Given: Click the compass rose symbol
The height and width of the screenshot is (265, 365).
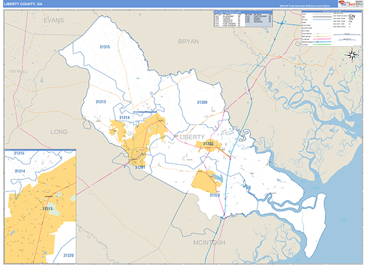Looking at the screenshot, I should 352,55.
